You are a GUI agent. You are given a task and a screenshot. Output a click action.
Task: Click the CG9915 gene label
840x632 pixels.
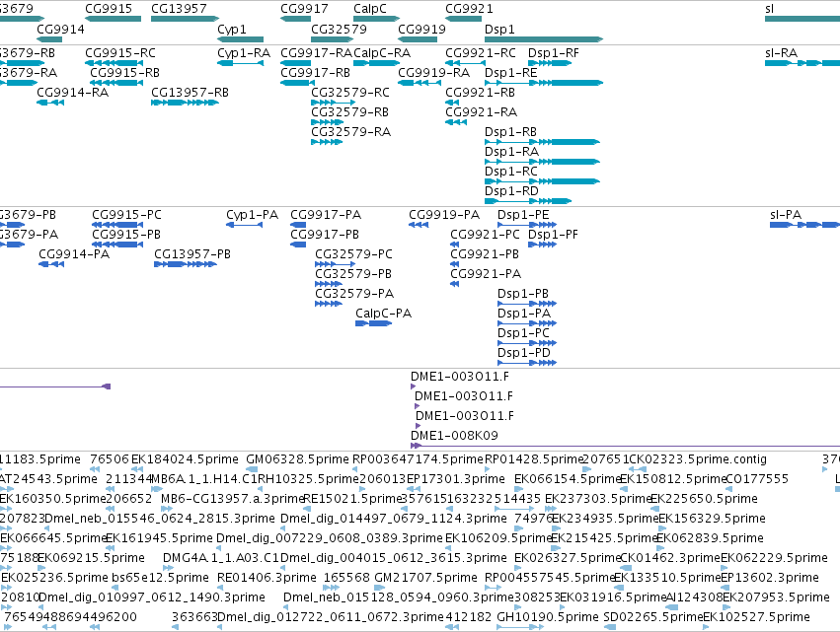109,9
